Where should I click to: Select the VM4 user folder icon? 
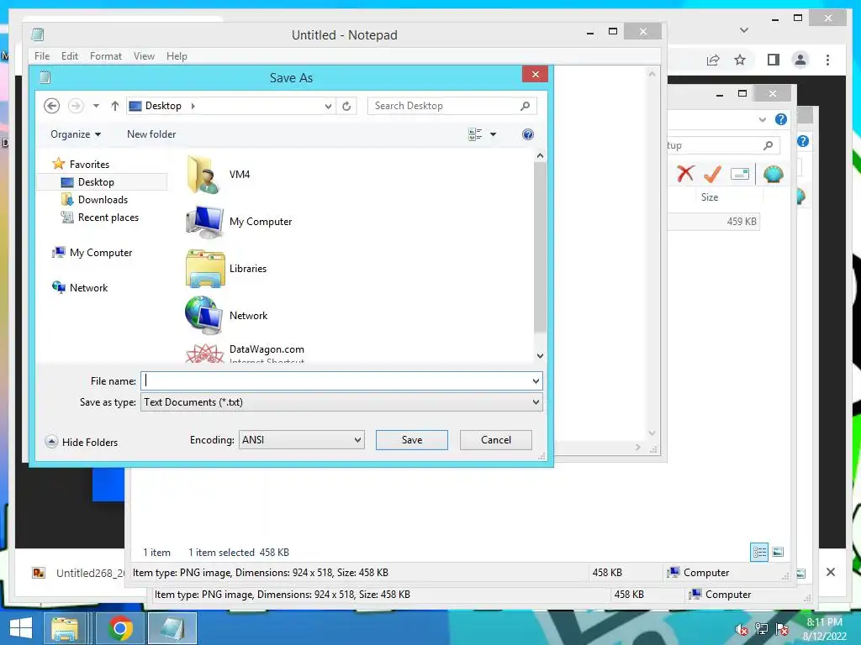click(203, 175)
